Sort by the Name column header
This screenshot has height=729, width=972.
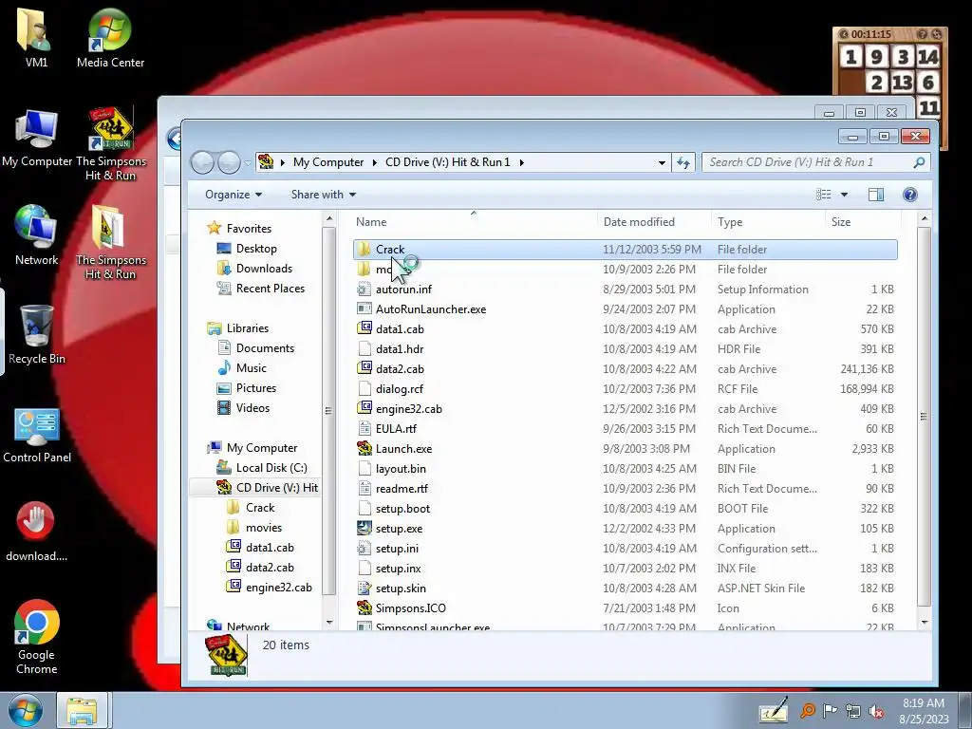click(x=474, y=222)
